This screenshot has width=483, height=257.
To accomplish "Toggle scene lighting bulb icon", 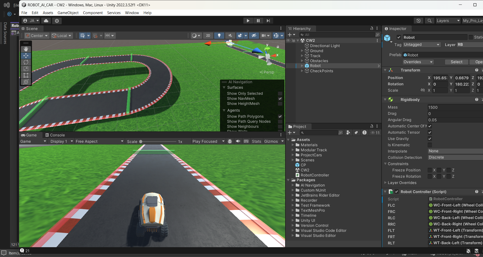I will [219, 35].
